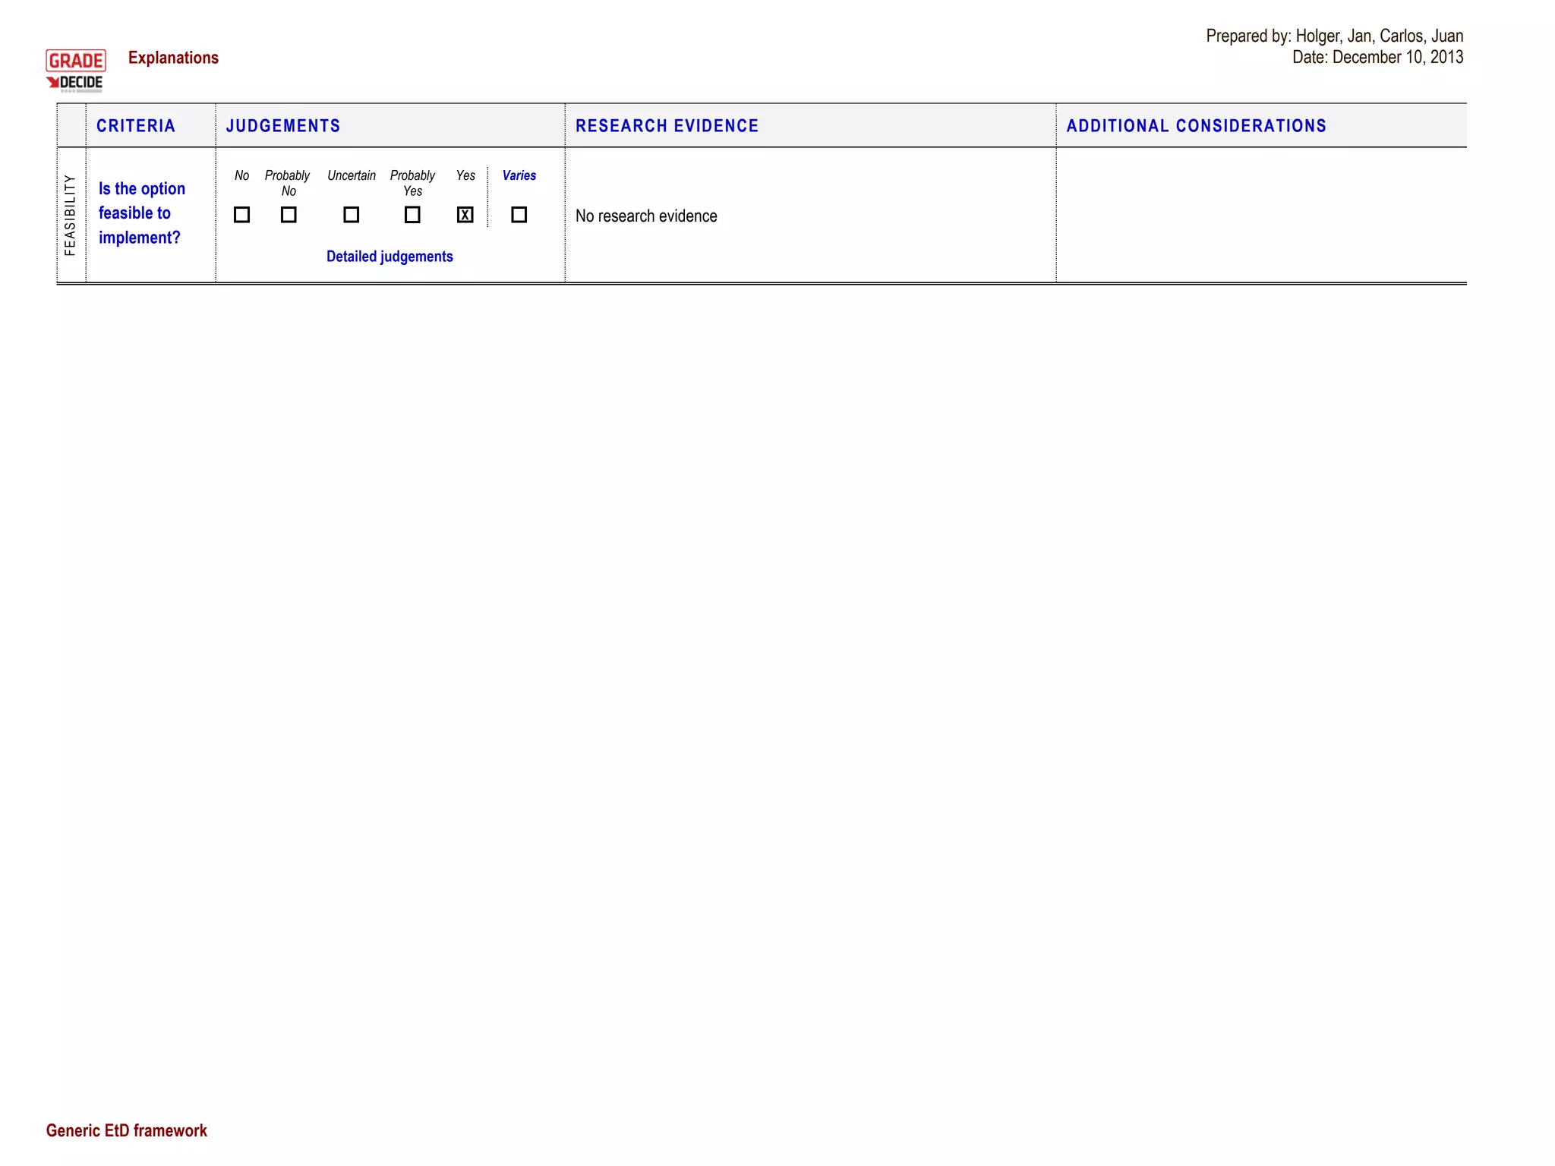Click the blue 'Varies' label link

[x=519, y=175]
